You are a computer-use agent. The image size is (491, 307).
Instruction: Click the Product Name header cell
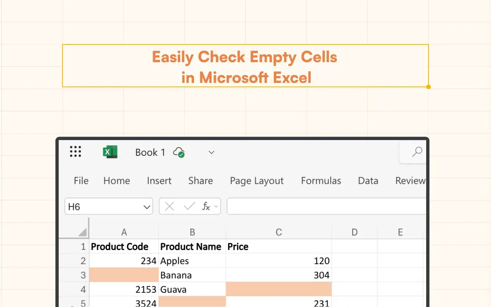(192, 246)
